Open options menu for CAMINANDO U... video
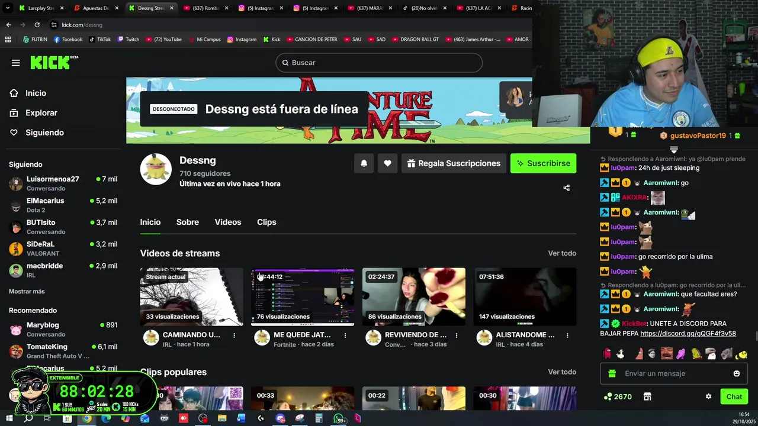Image resolution: width=758 pixels, height=426 pixels. [x=234, y=335]
